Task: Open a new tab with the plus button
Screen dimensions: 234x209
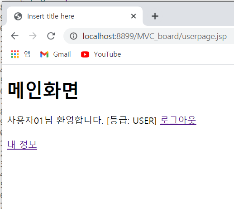Action: 155,16
